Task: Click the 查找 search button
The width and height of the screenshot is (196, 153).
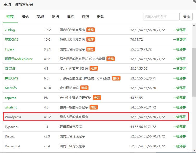Action: click(x=187, y=17)
